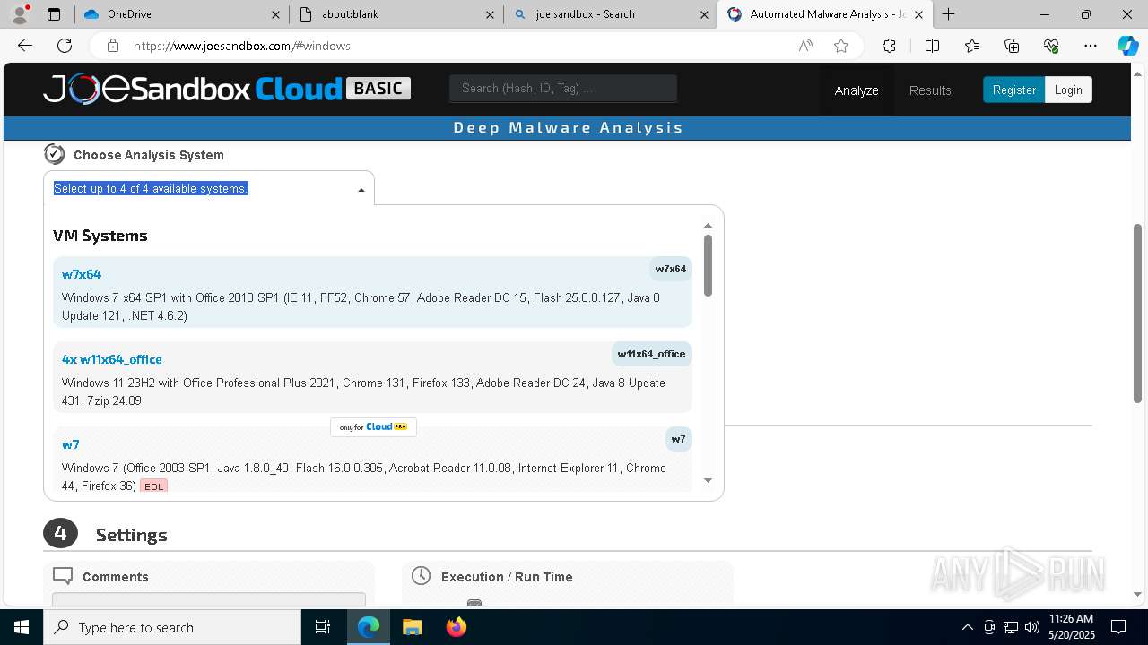This screenshot has width=1148, height=645.
Task: Add this page to favorites star
Action: pos(841,46)
